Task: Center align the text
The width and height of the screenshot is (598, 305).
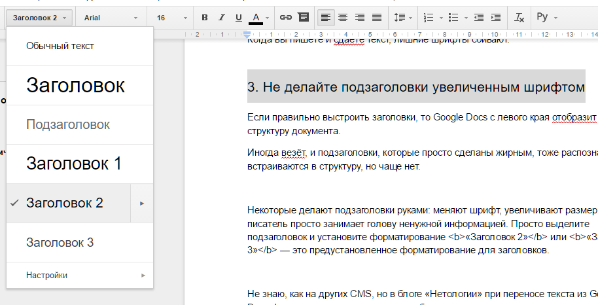Action: 342,17
